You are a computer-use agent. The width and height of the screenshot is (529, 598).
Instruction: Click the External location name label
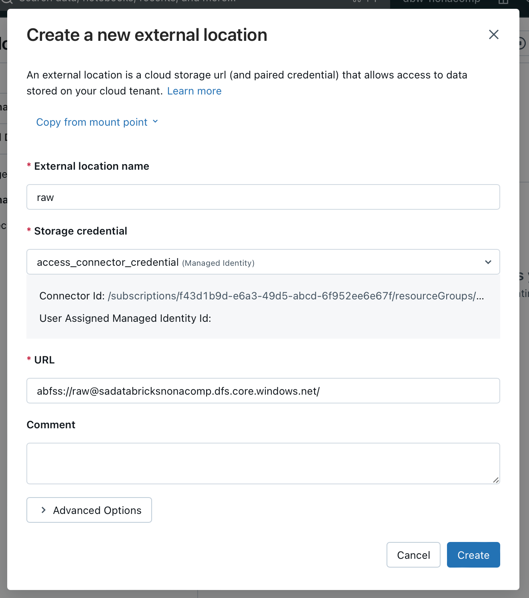click(91, 166)
